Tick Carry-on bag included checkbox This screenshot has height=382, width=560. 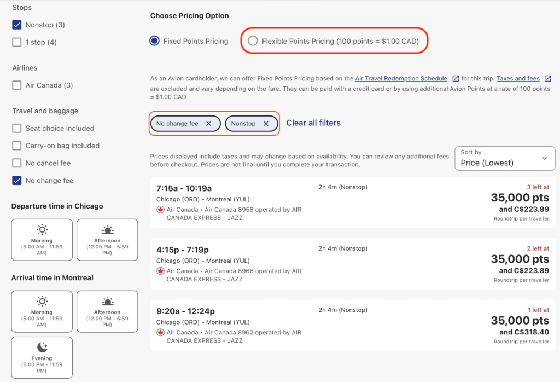[x=17, y=146]
